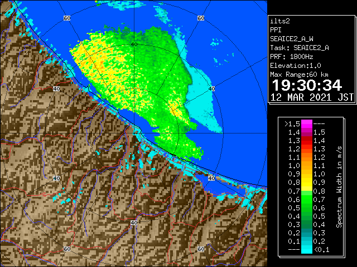Click the '40' range label inside the green echo
Screen dimensions: 357x267
pos(134,44)
